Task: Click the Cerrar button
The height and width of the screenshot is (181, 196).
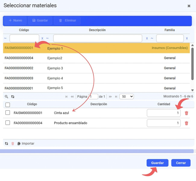Action: (181, 163)
